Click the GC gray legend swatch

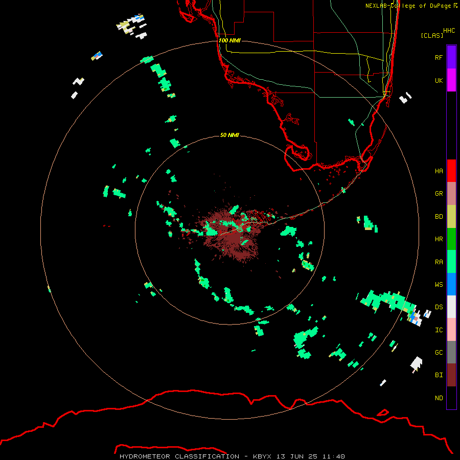(451, 352)
